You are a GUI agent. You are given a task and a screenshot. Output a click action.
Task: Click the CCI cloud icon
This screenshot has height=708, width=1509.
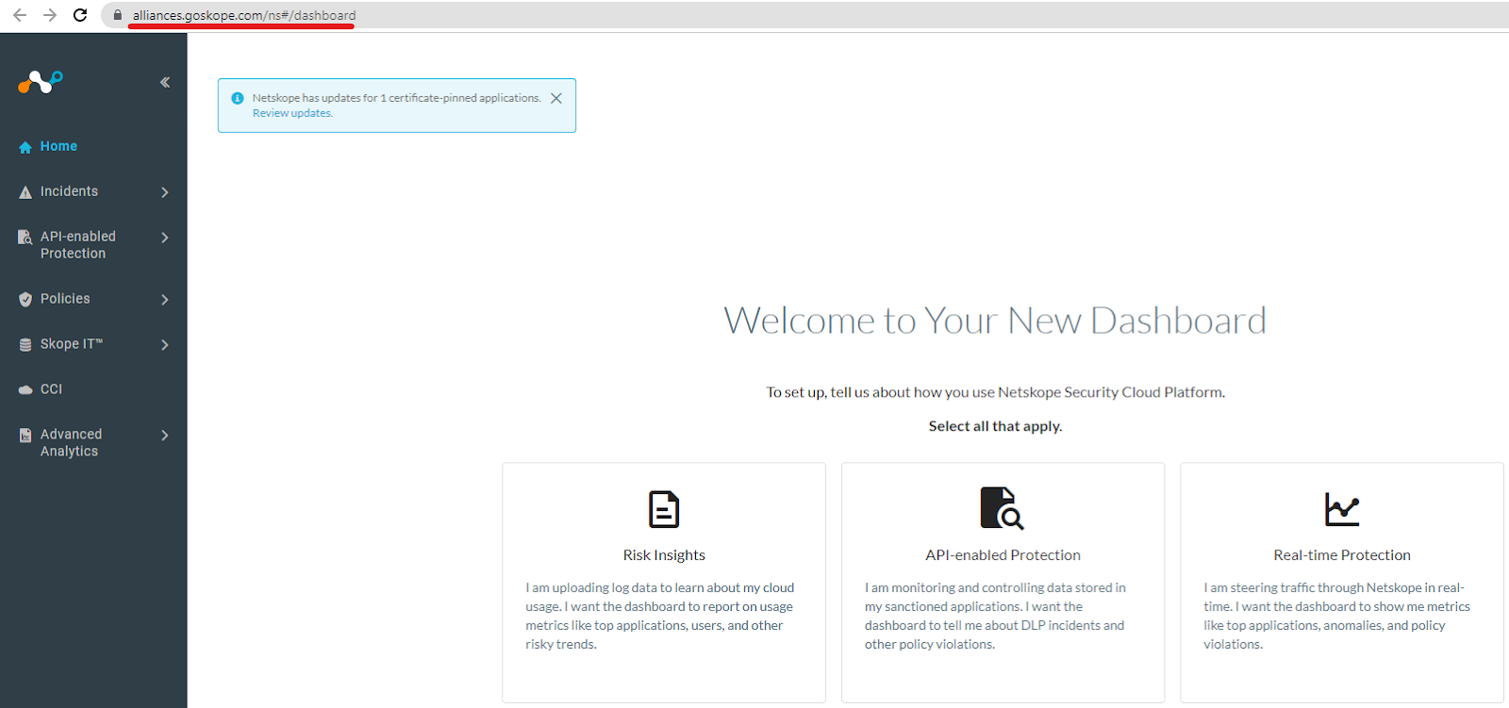coord(25,389)
